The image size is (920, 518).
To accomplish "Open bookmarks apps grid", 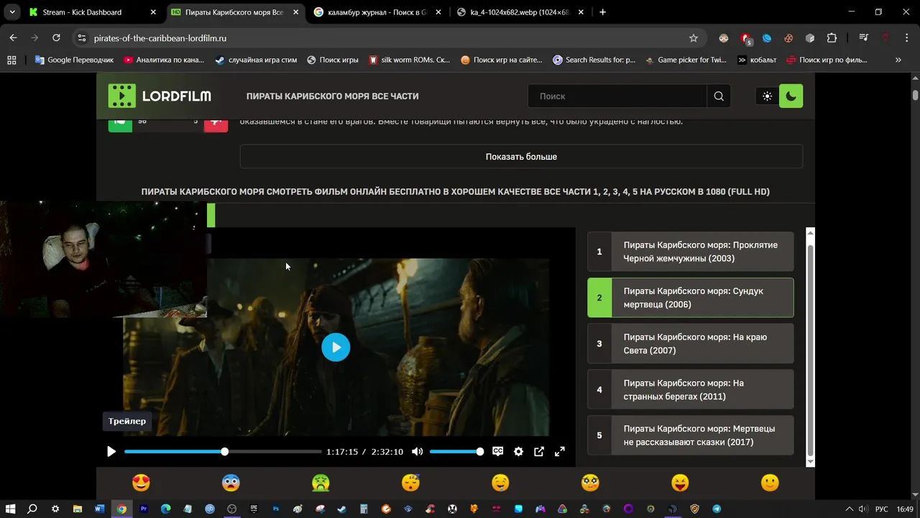I will [11, 60].
